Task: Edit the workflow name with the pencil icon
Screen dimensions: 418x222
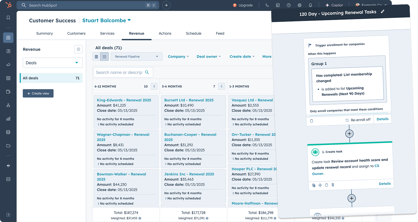Action: (382, 11)
